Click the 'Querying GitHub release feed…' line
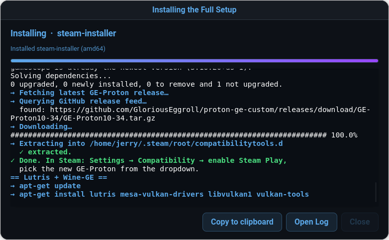This screenshot has height=240, width=389. click(x=79, y=101)
